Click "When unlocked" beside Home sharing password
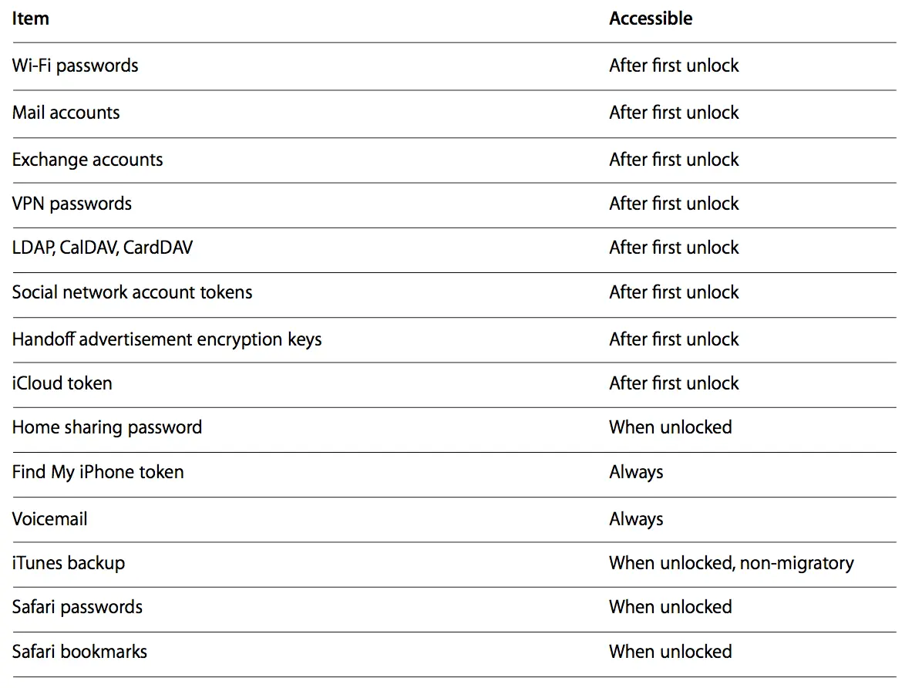The image size is (922, 688). pyautogui.click(x=671, y=427)
